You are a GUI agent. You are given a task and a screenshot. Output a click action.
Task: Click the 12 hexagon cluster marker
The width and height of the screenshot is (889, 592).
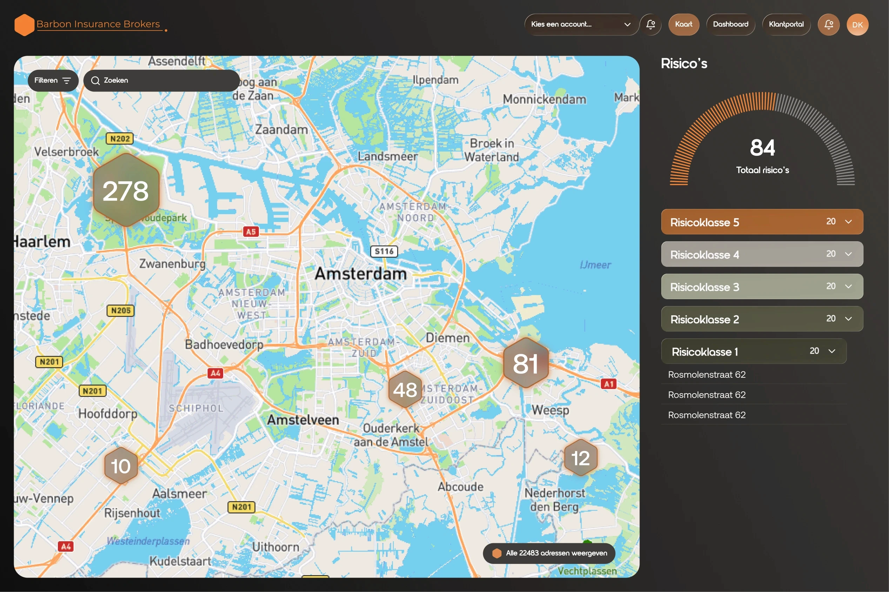click(580, 458)
